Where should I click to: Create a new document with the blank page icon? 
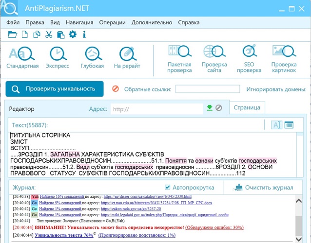point(24,35)
